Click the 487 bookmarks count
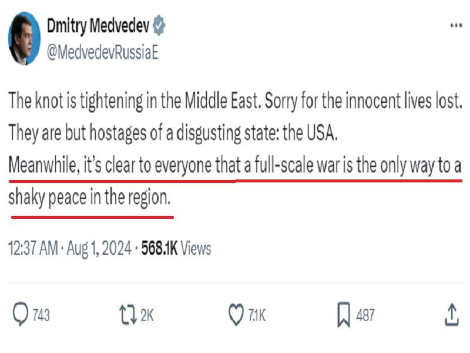The image size is (470, 353). coord(365,315)
